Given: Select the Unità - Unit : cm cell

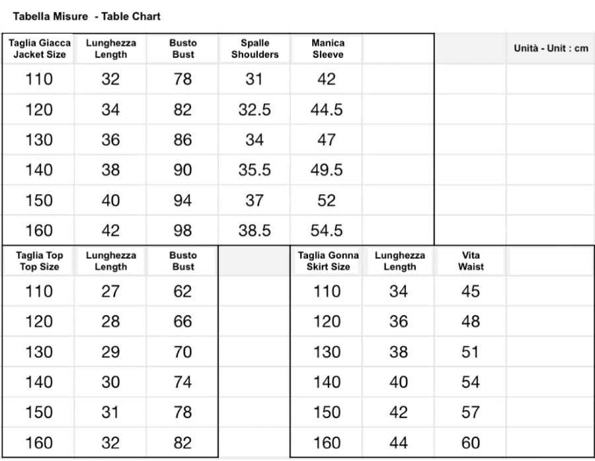Looking at the screenshot, I should click(x=551, y=48).
